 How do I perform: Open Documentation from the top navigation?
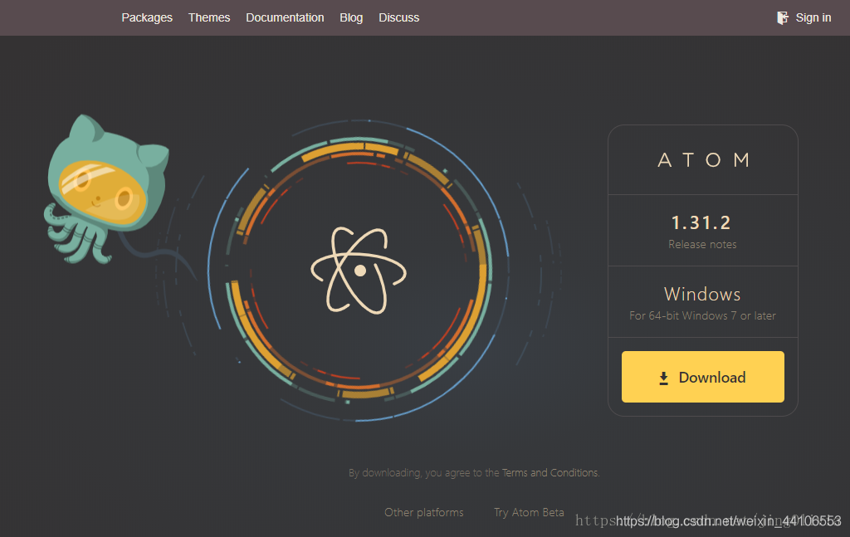[x=286, y=18]
